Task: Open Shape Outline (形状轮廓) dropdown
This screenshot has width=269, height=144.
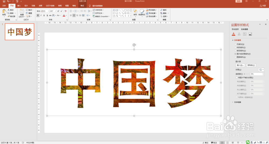Action: [151, 13]
